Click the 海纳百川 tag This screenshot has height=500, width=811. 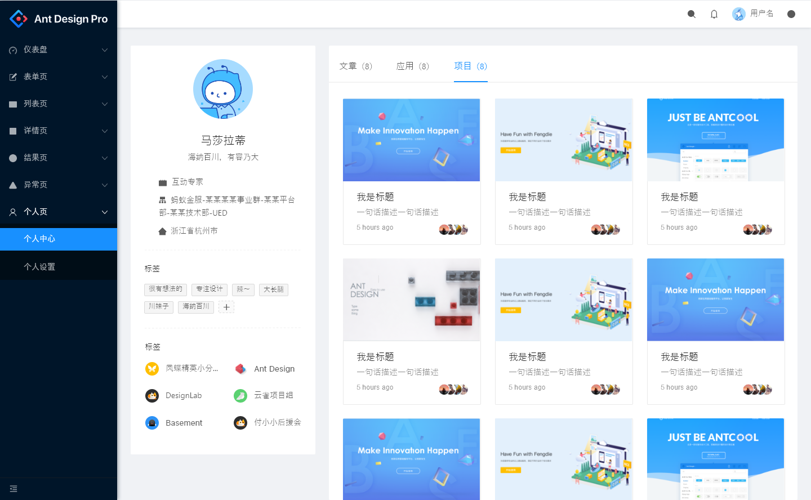click(x=196, y=307)
